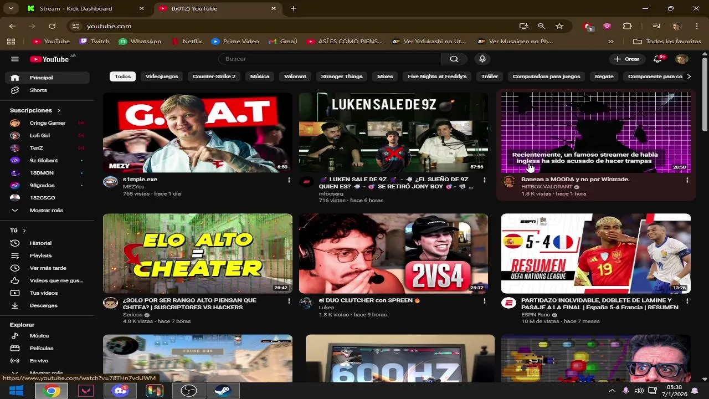This screenshot has width=709, height=399.
Task: Open the Windows Start menu
Action: tap(16, 391)
